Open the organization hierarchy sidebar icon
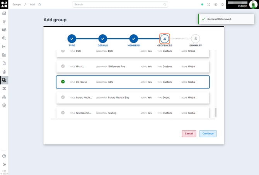259x175 pixels. pos(4,97)
